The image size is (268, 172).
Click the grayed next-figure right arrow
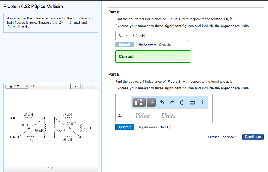coord(87,86)
